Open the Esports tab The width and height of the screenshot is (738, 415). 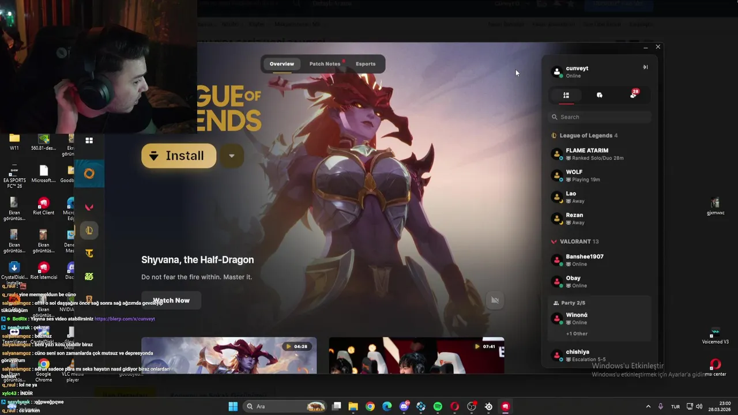[x=366, y=64]
